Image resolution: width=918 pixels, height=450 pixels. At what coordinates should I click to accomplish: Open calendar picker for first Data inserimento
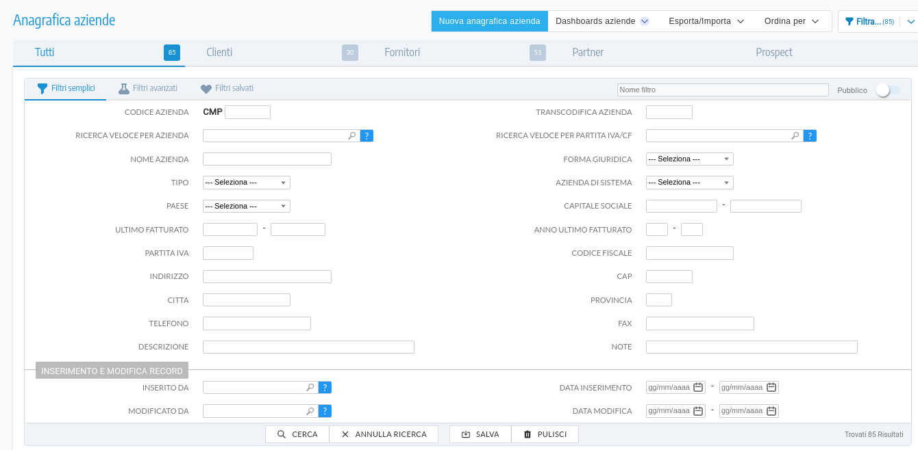pos(698,388)
